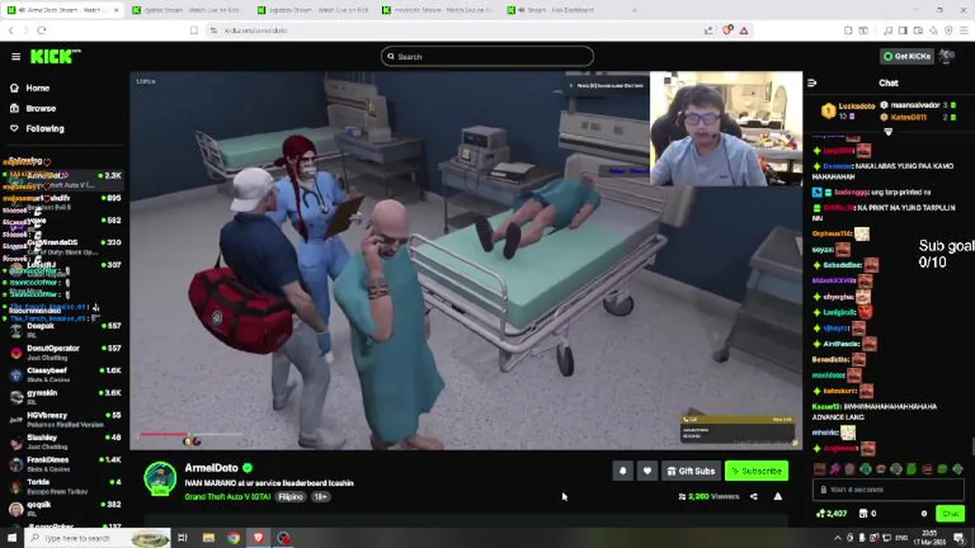Click the KICK logo
This screenshot has width=975, height=548.
(x=54, y=56)
